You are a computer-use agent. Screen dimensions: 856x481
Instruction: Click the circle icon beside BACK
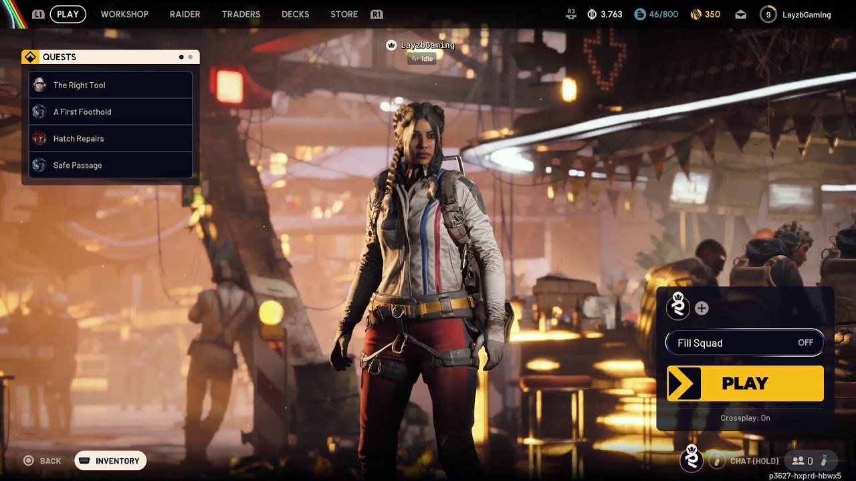click(28, 461)
